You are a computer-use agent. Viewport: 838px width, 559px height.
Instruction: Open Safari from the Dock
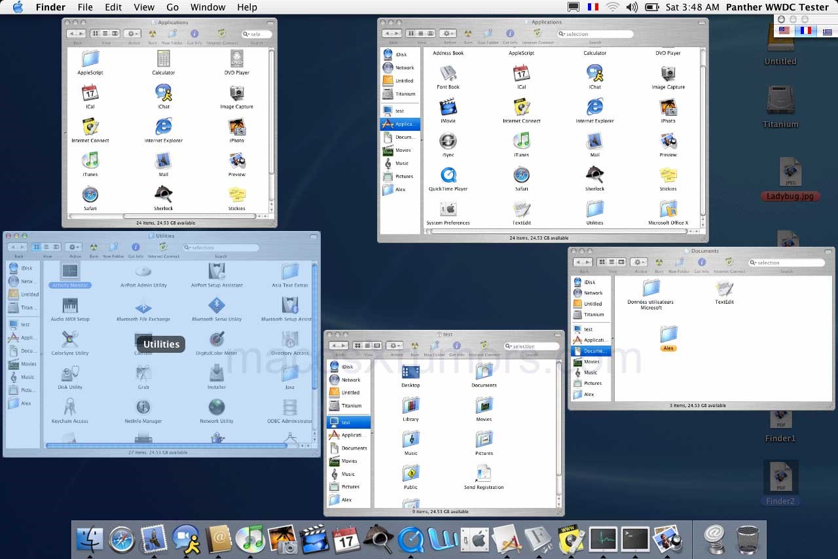(122, 540)
